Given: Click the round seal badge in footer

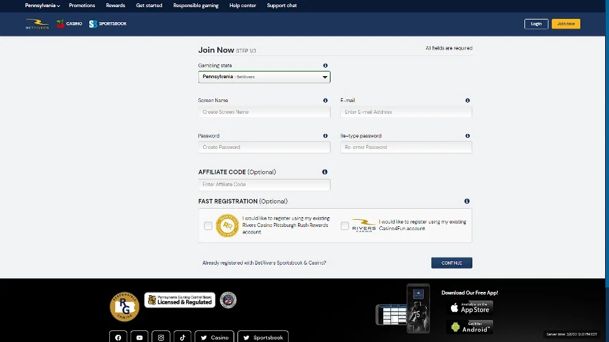Looking at the screenshot, I should click(x=228, y=300).
